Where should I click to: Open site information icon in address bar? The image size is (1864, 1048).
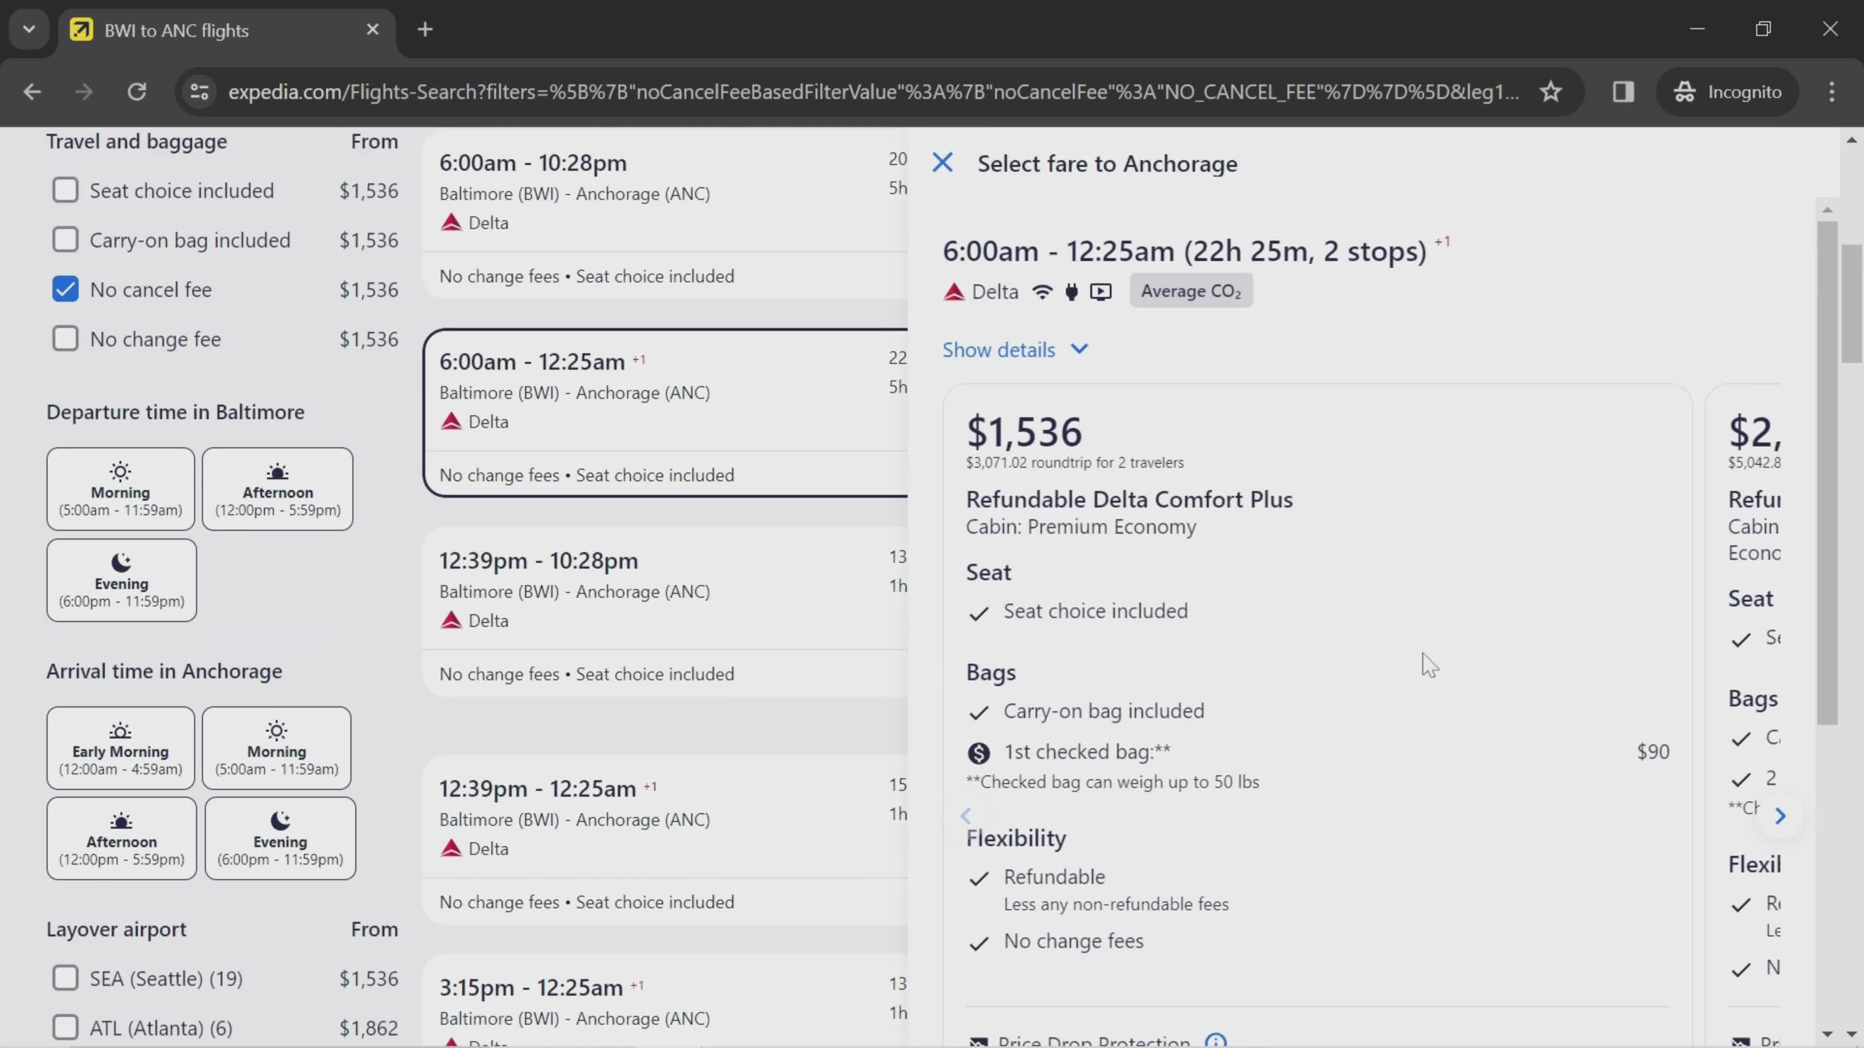coord(199,92)
